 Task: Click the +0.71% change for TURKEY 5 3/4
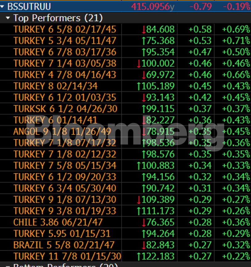click(x=236, y=41)
